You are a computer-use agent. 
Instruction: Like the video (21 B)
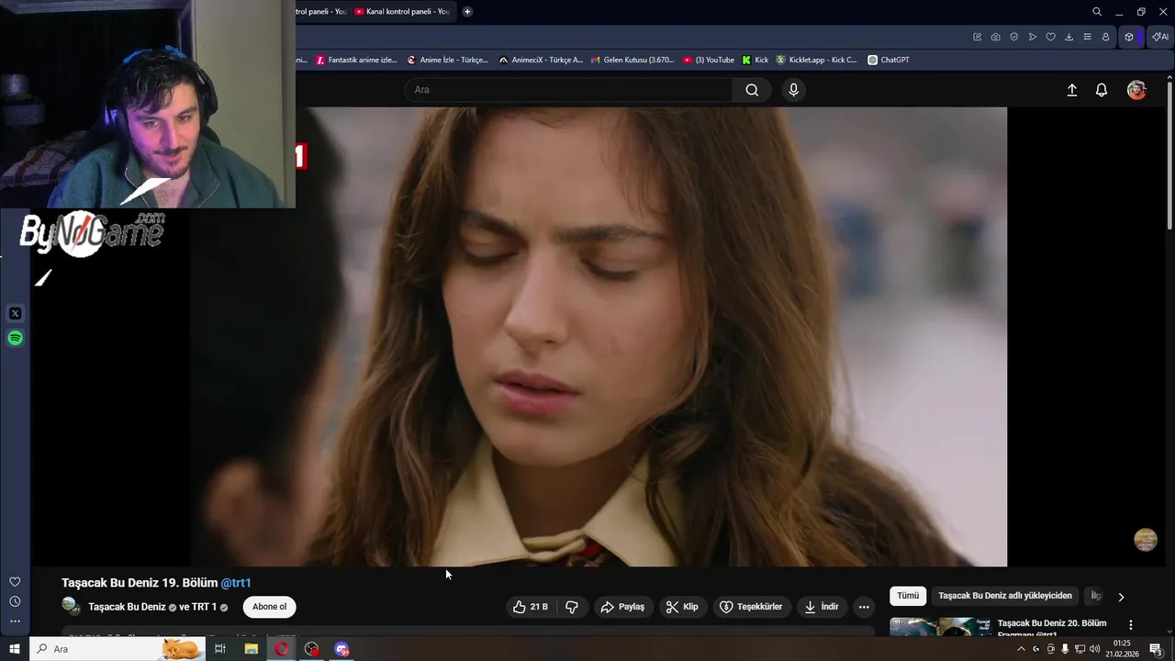tap(531, 607)
